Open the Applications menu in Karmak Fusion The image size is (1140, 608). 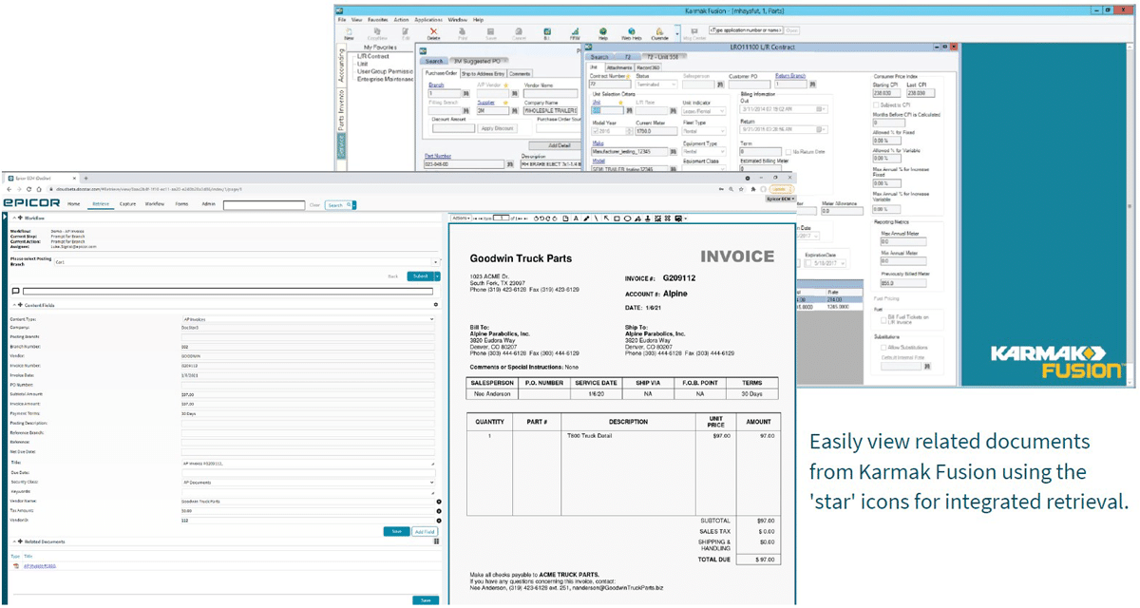click(x=428, y=19)
